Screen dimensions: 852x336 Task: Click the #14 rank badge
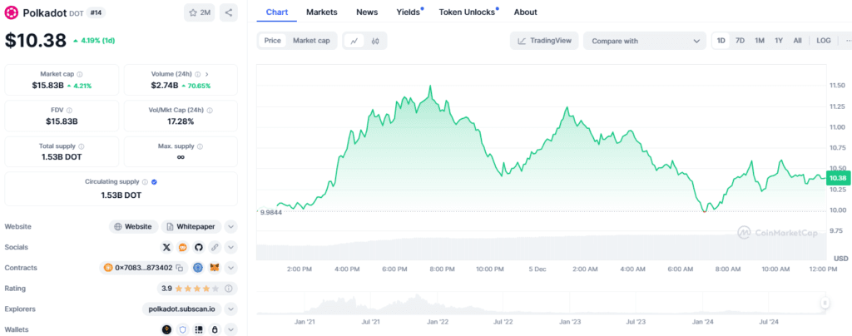click(96, 12)
